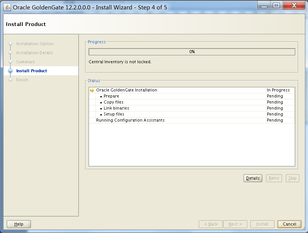Click the Install Product step bullet icon
The image size is (308, 233).
tap(11, 71)
